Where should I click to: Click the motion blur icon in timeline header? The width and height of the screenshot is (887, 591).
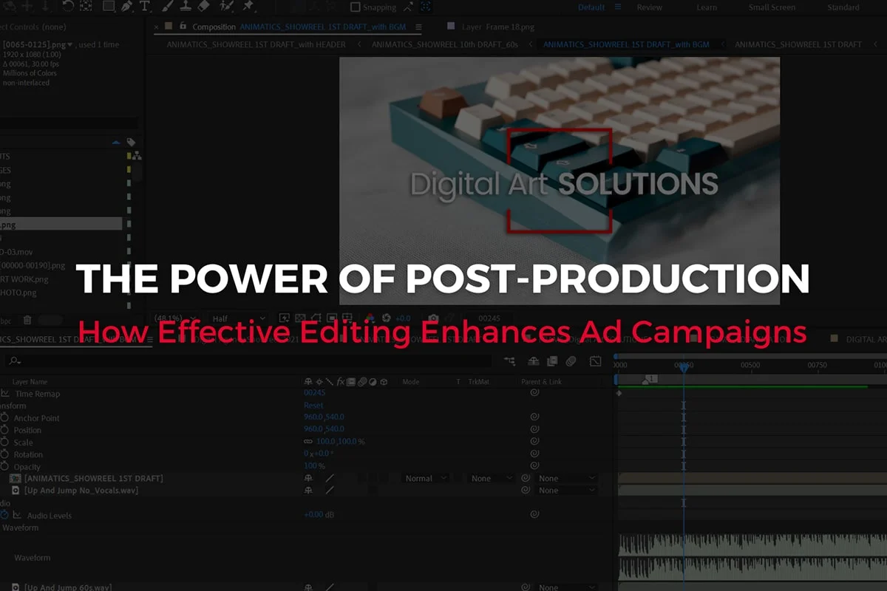(571, 361)
